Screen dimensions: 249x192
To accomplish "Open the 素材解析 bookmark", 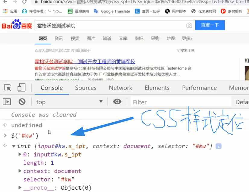I will (232, 11).
